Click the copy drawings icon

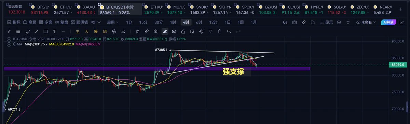point(137,31)
